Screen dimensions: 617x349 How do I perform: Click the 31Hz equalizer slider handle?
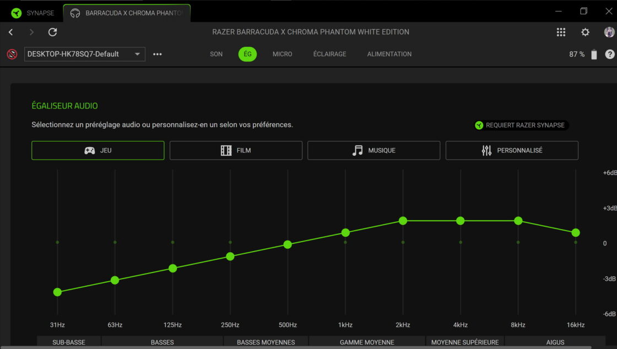point(57,292)
